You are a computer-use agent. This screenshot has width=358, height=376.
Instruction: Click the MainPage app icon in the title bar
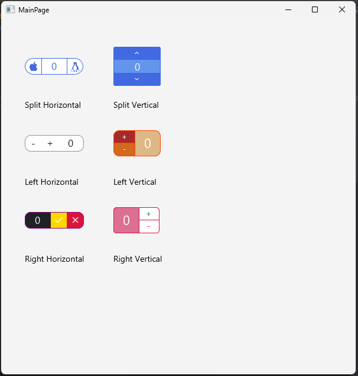[10, 9]
